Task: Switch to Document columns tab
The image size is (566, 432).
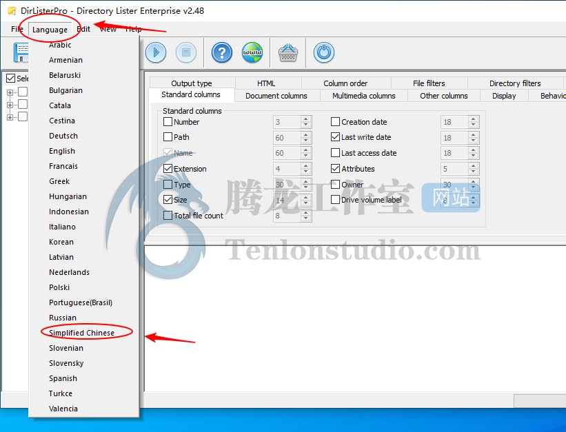Action: point(276,96)
